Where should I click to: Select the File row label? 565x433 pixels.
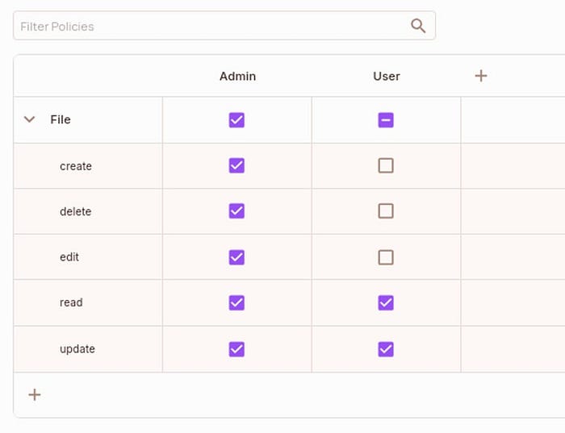tap(61, 119)
